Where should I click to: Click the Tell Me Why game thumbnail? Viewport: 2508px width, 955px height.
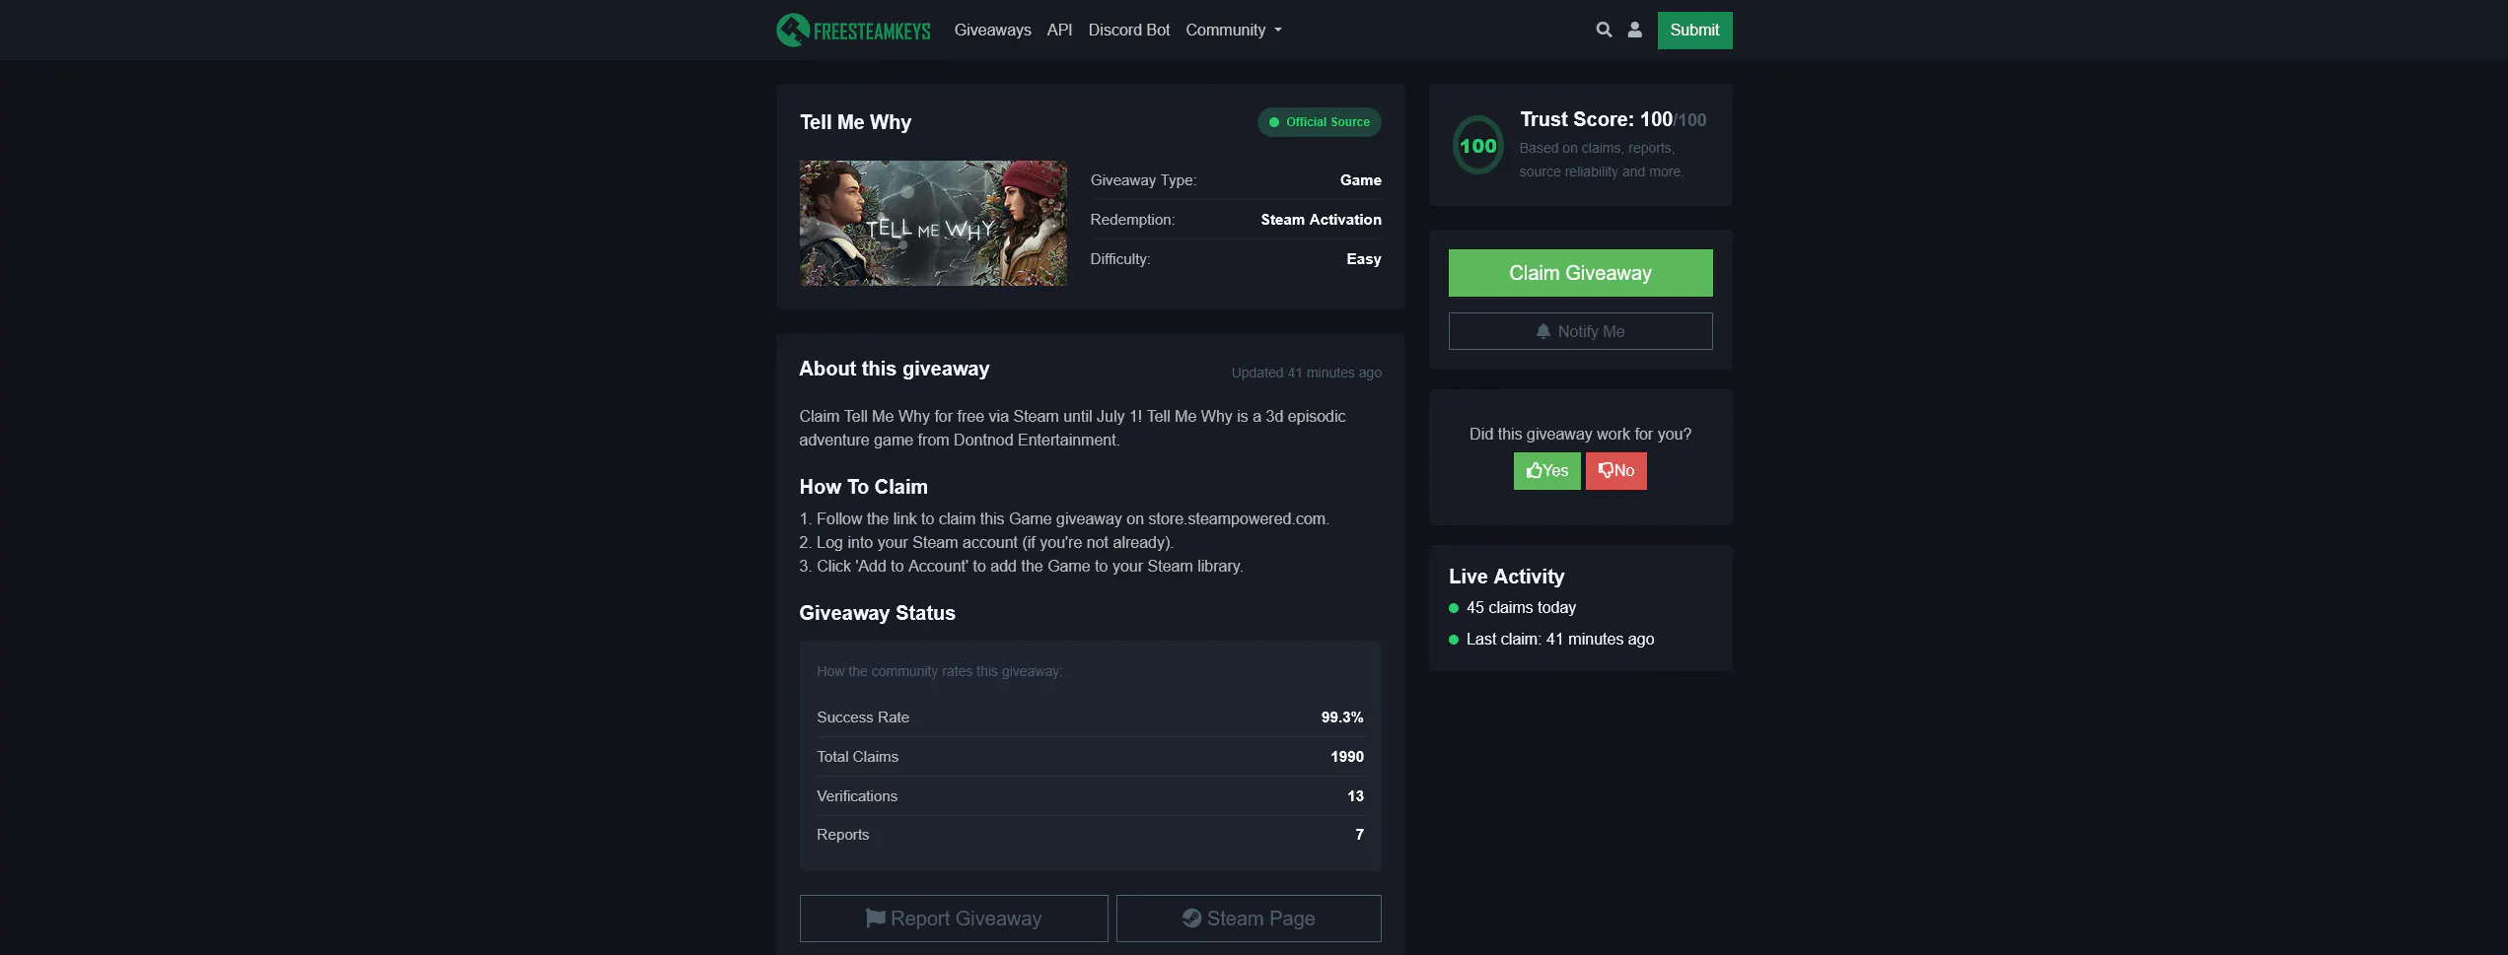tap(933, 224)
